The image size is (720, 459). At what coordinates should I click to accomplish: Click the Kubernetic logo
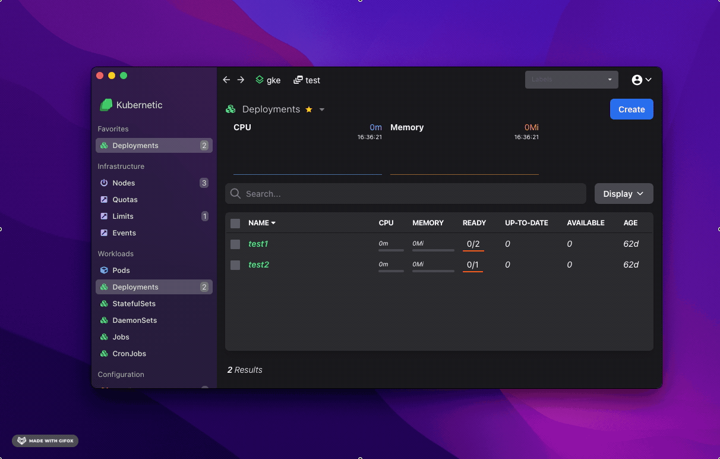pyautogui.click(x=106, y=105)
